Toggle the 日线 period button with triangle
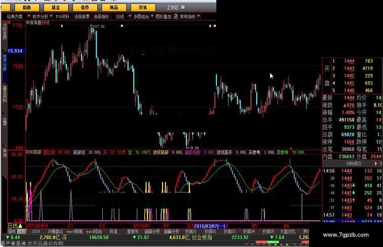This screenshot has height=247, width=383. click(x=15, y=226)
